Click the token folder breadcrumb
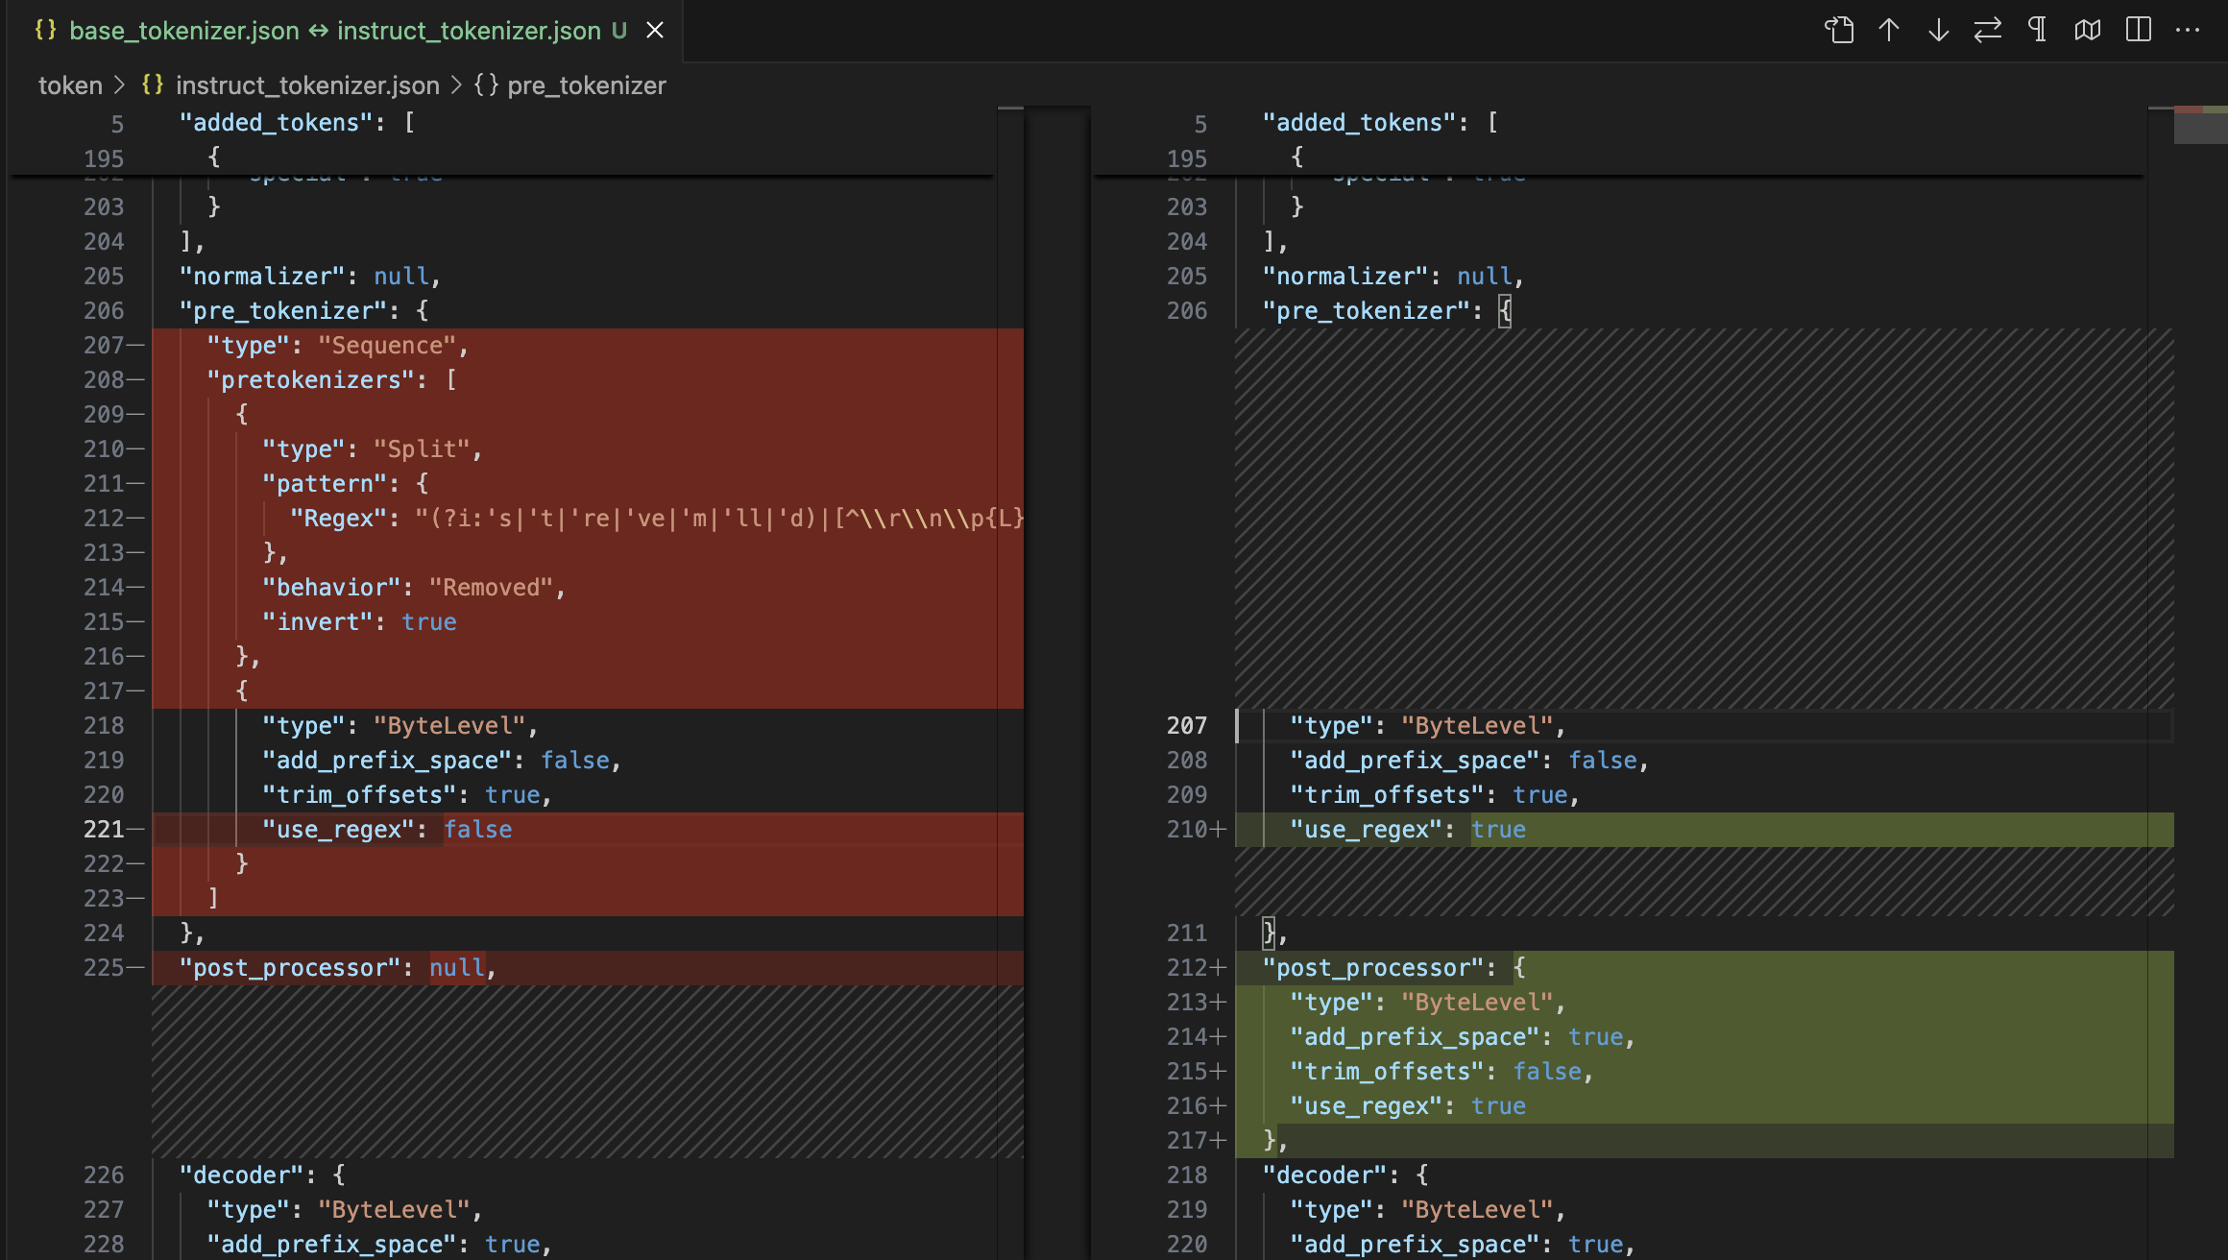This screenshot has height=1260, width=2228. (x=70, y=85)
